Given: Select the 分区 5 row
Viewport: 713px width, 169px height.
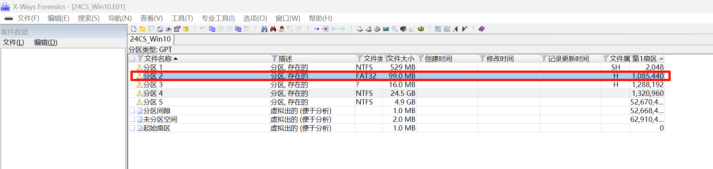Looking at the screenshot, I should pos(397,102).
